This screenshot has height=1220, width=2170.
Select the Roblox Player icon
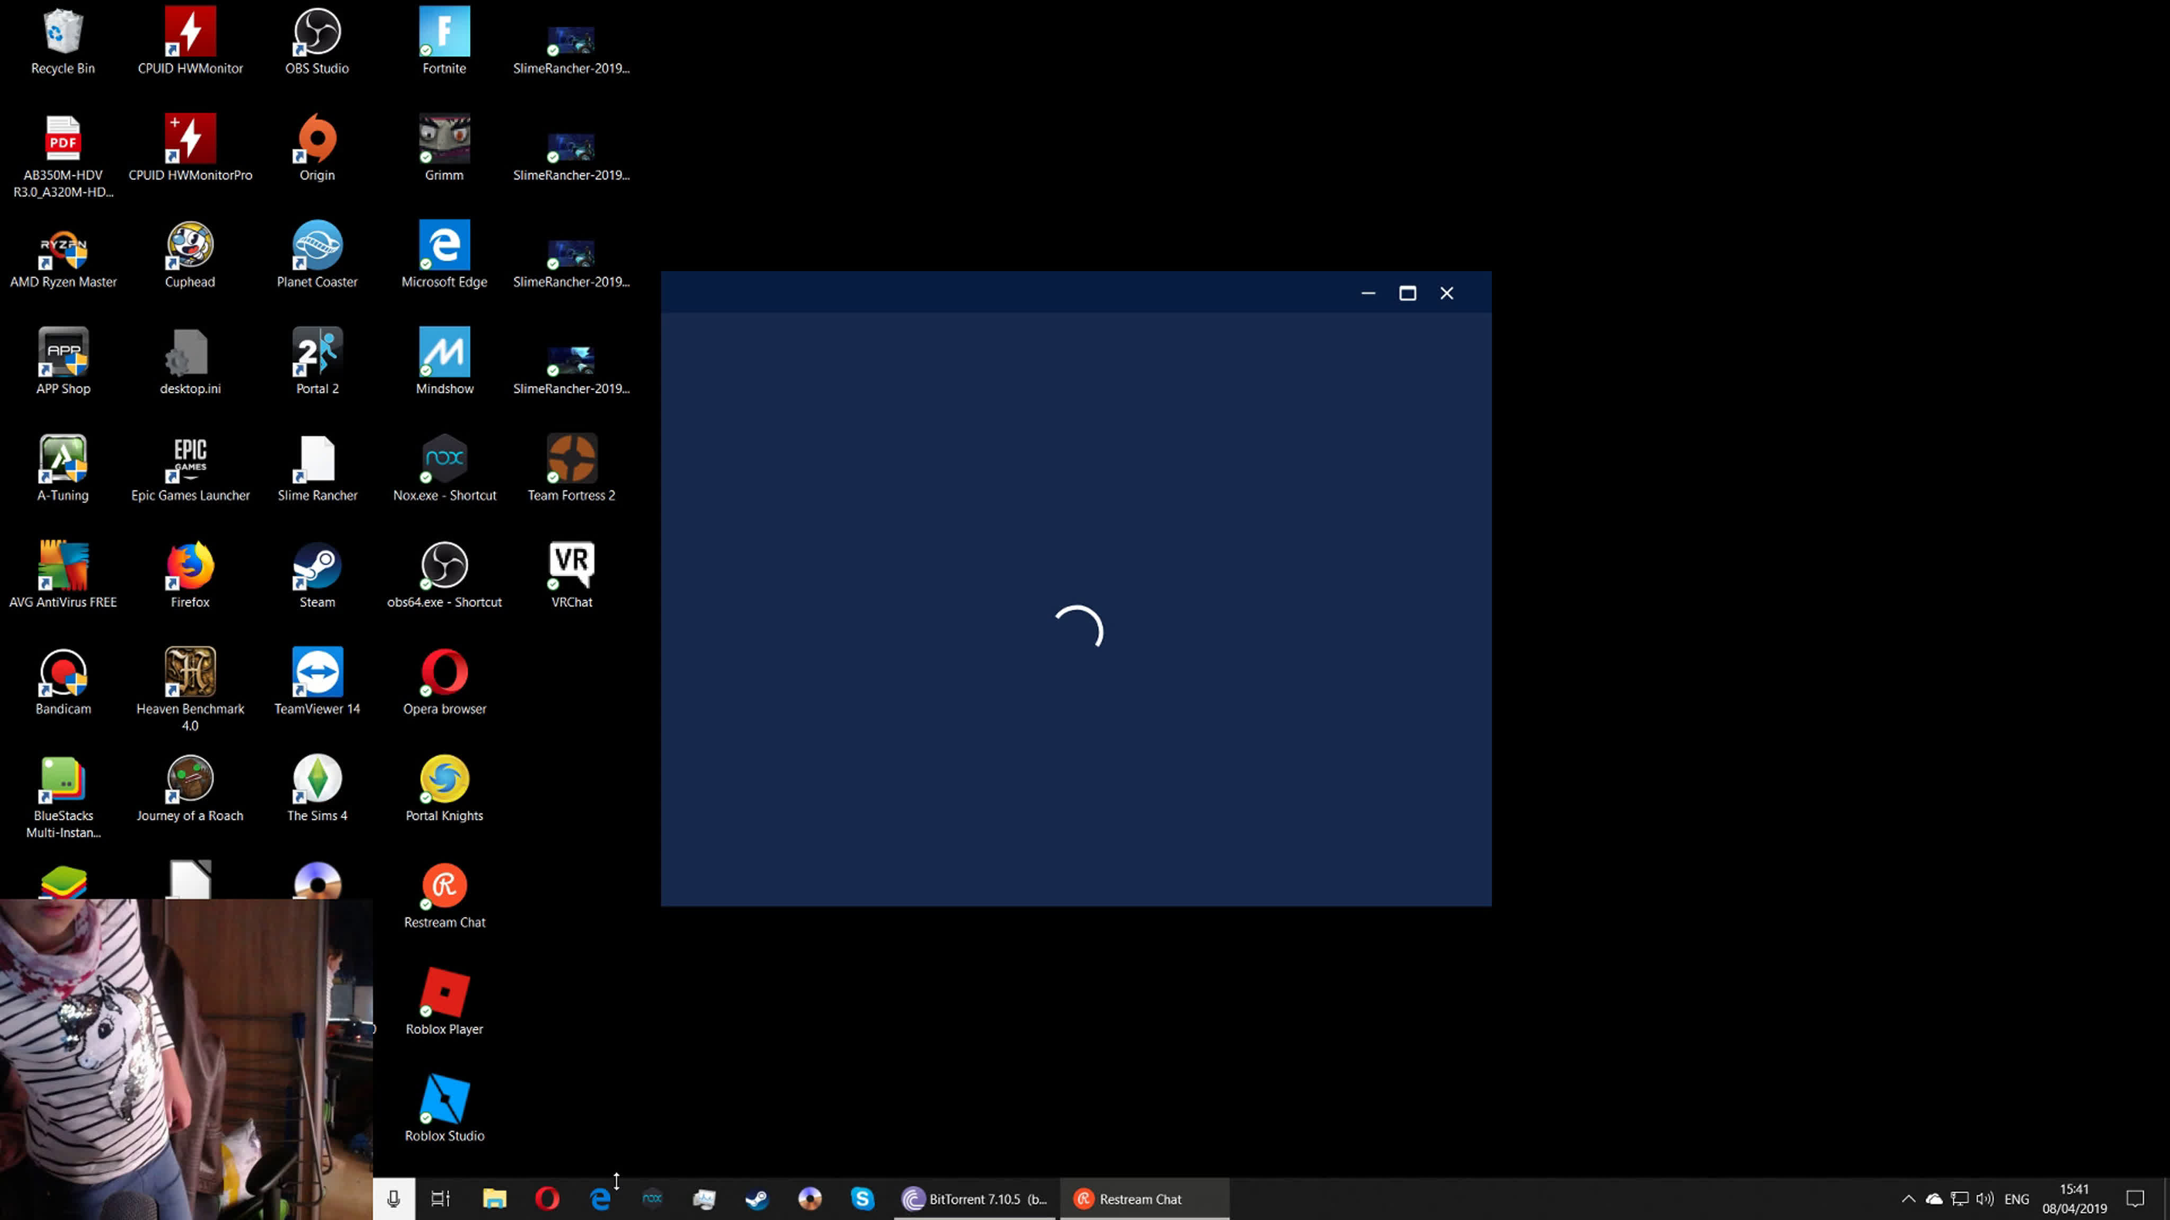point(444,1003)
